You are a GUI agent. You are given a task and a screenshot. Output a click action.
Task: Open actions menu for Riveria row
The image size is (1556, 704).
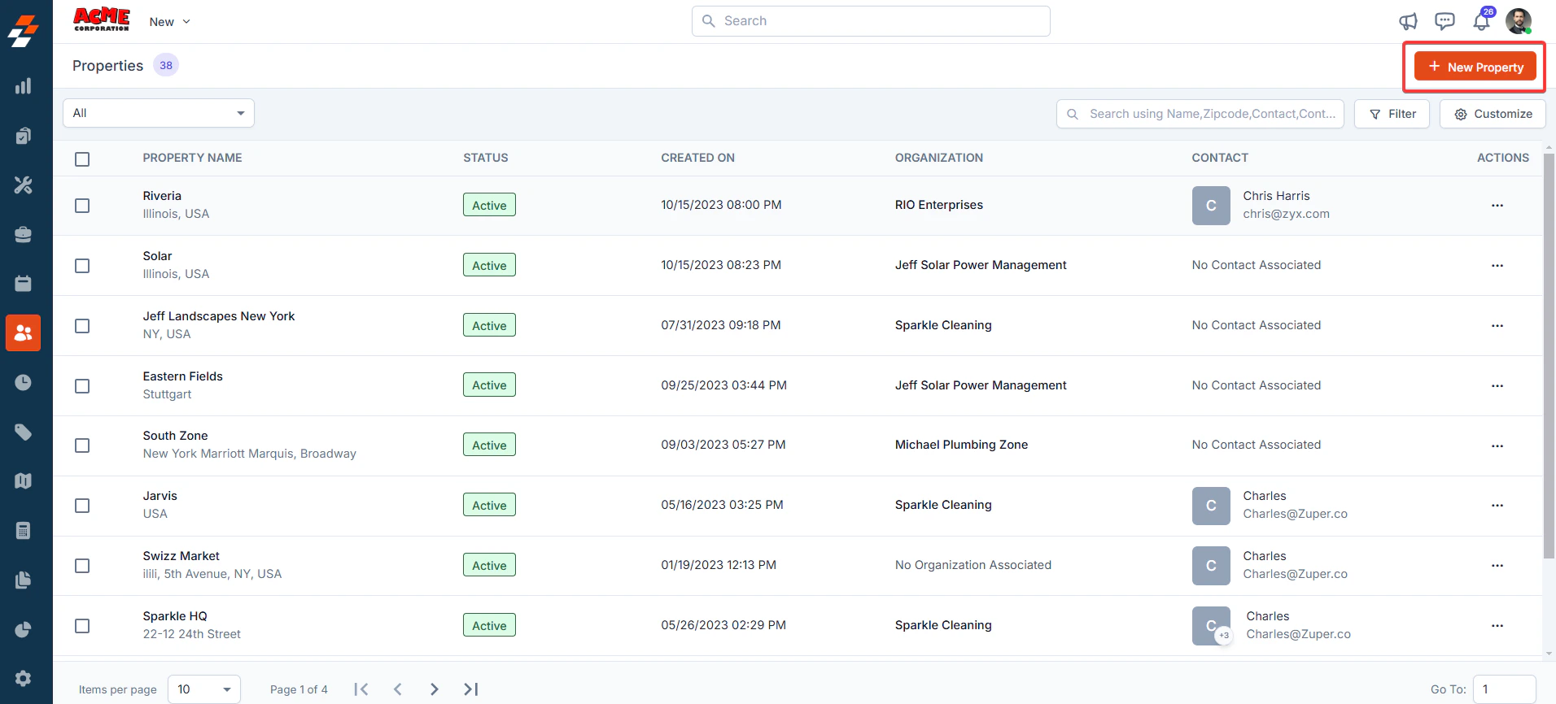tap(1497, 206)
